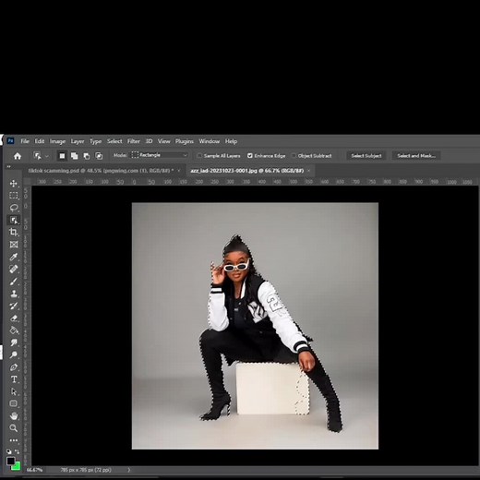Screen dimensions: 480x480
Task: Select the Rectangular Marquee tool
Action: click(14, 196)
